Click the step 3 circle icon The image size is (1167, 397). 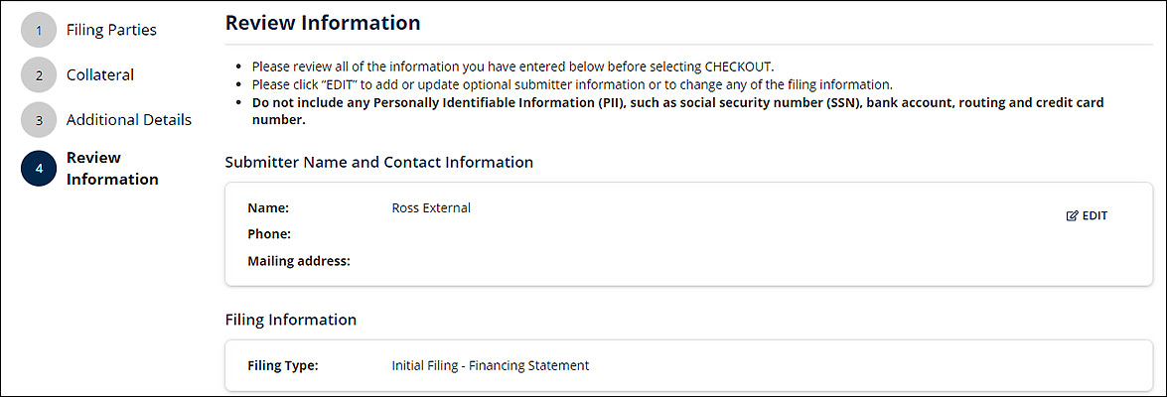pos(39,120)
